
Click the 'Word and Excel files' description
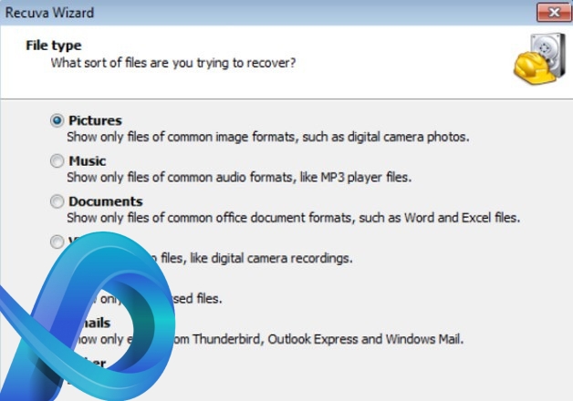tap(293, 218)
